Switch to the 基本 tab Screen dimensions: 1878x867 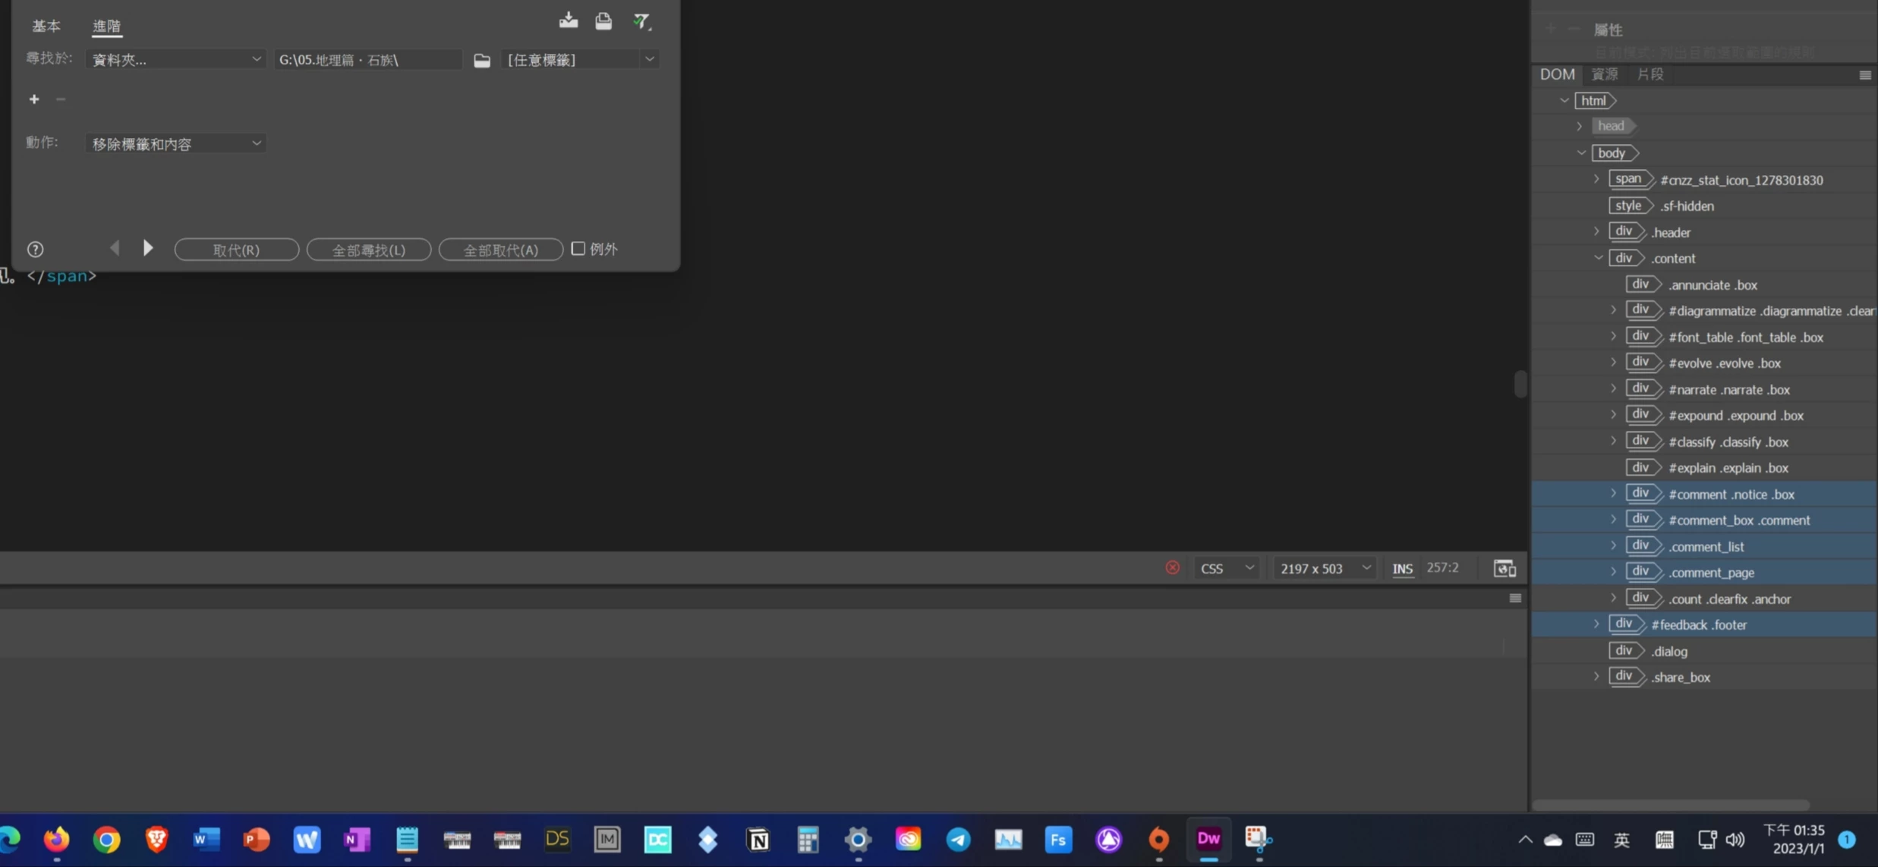tap(46, 26)
